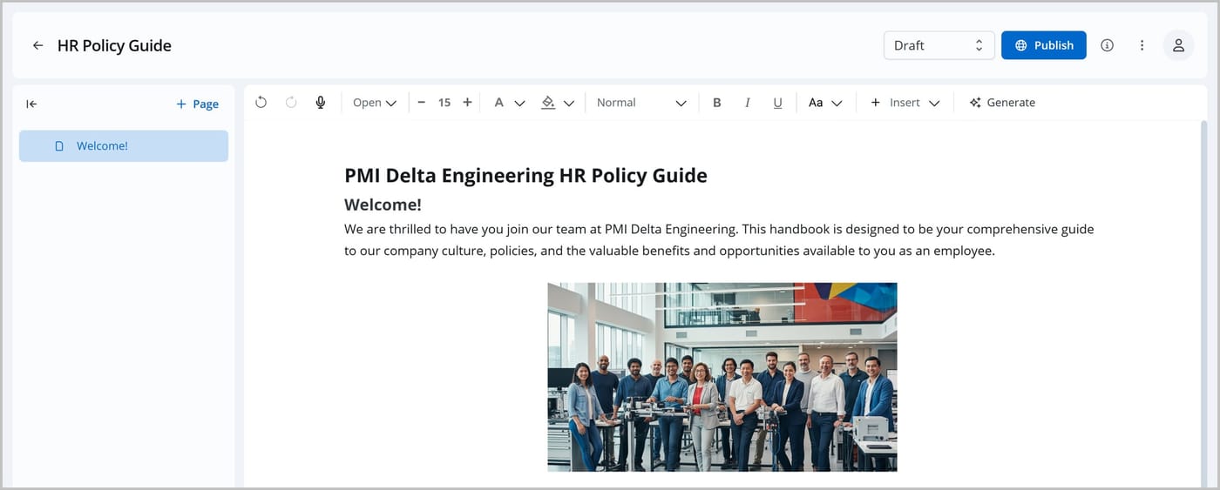Select the Welcome! page in sidebar
The width and height of the screenshot is (1220, 490).
(x=124, y=146)
